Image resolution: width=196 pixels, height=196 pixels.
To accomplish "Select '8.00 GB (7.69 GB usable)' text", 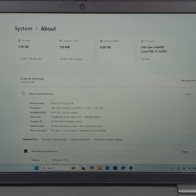I will (65, 113).
